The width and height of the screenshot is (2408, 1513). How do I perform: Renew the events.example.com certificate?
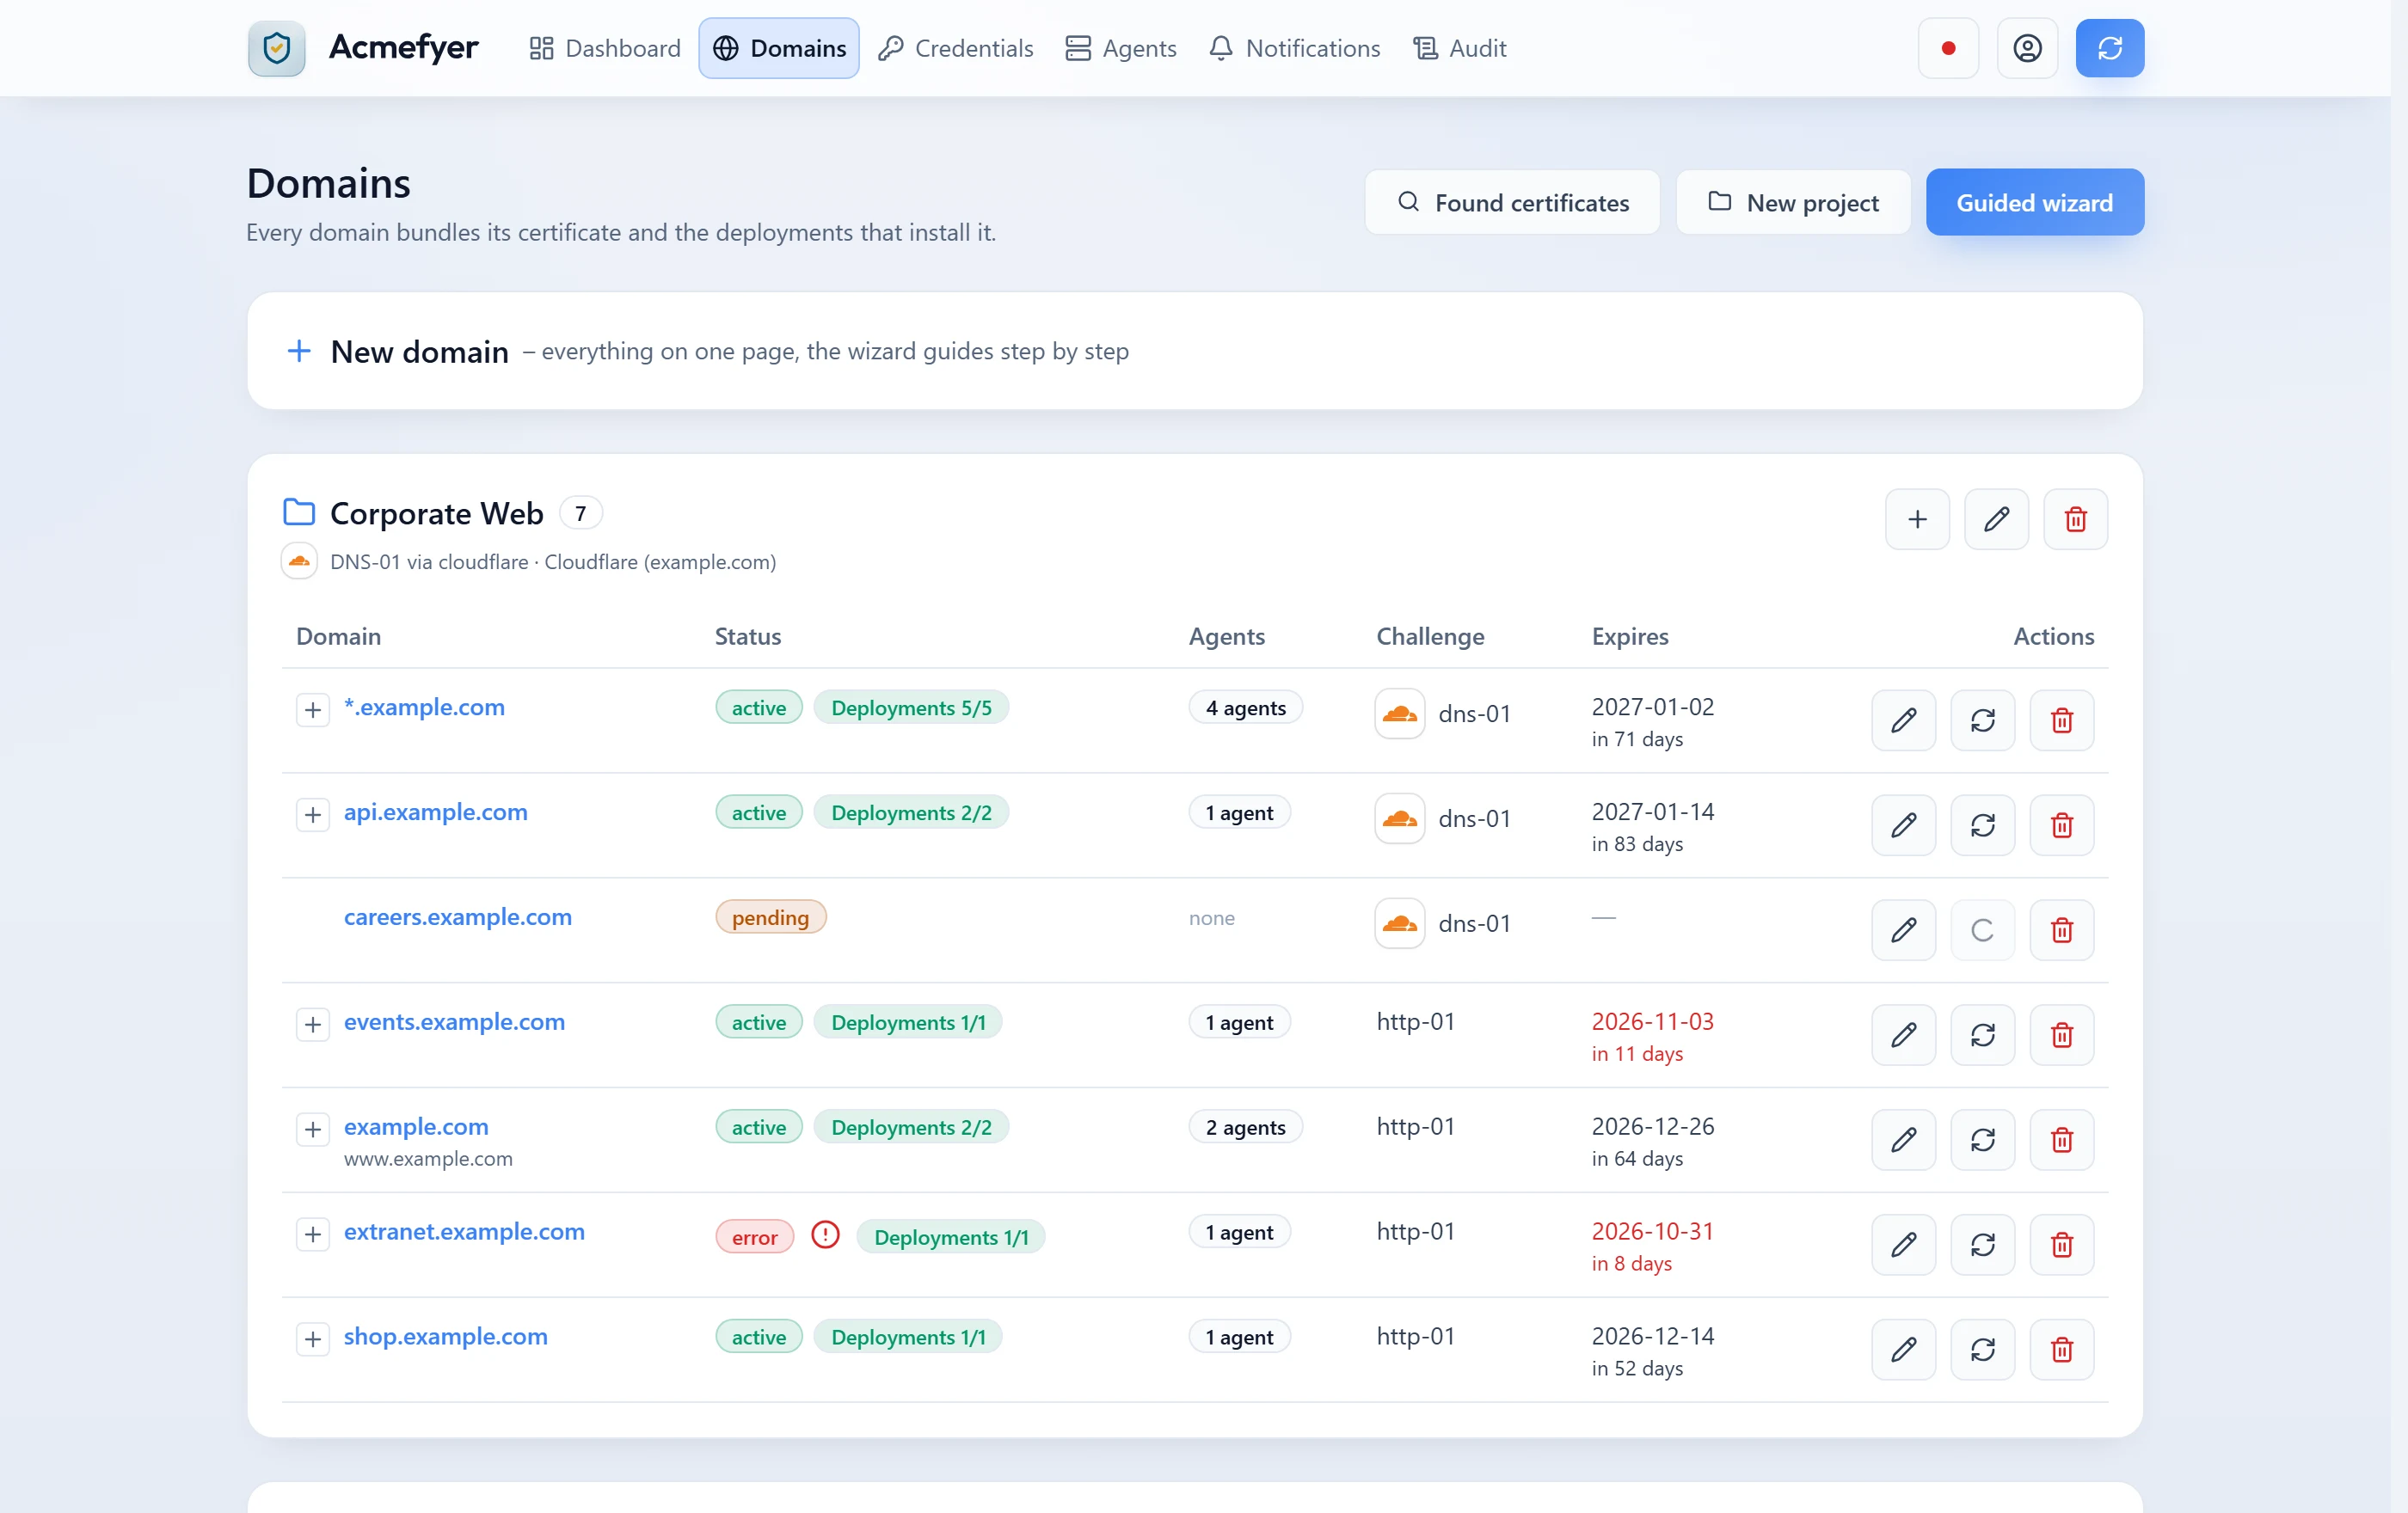tap(1982, 1034)
